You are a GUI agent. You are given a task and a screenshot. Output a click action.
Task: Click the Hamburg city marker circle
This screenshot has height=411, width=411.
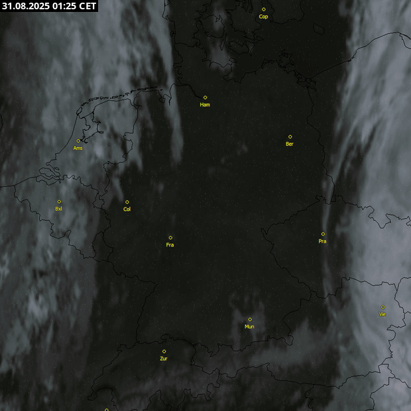206,97
